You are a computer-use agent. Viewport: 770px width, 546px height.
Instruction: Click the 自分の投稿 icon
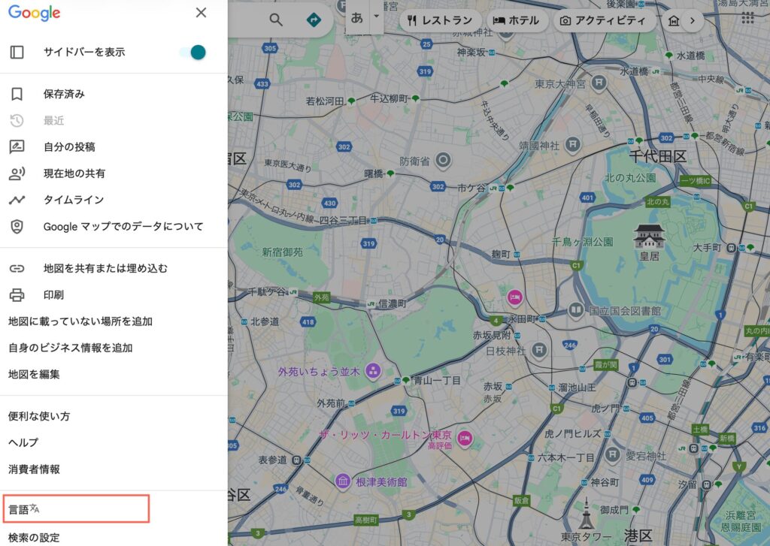[x=17, y=147]
